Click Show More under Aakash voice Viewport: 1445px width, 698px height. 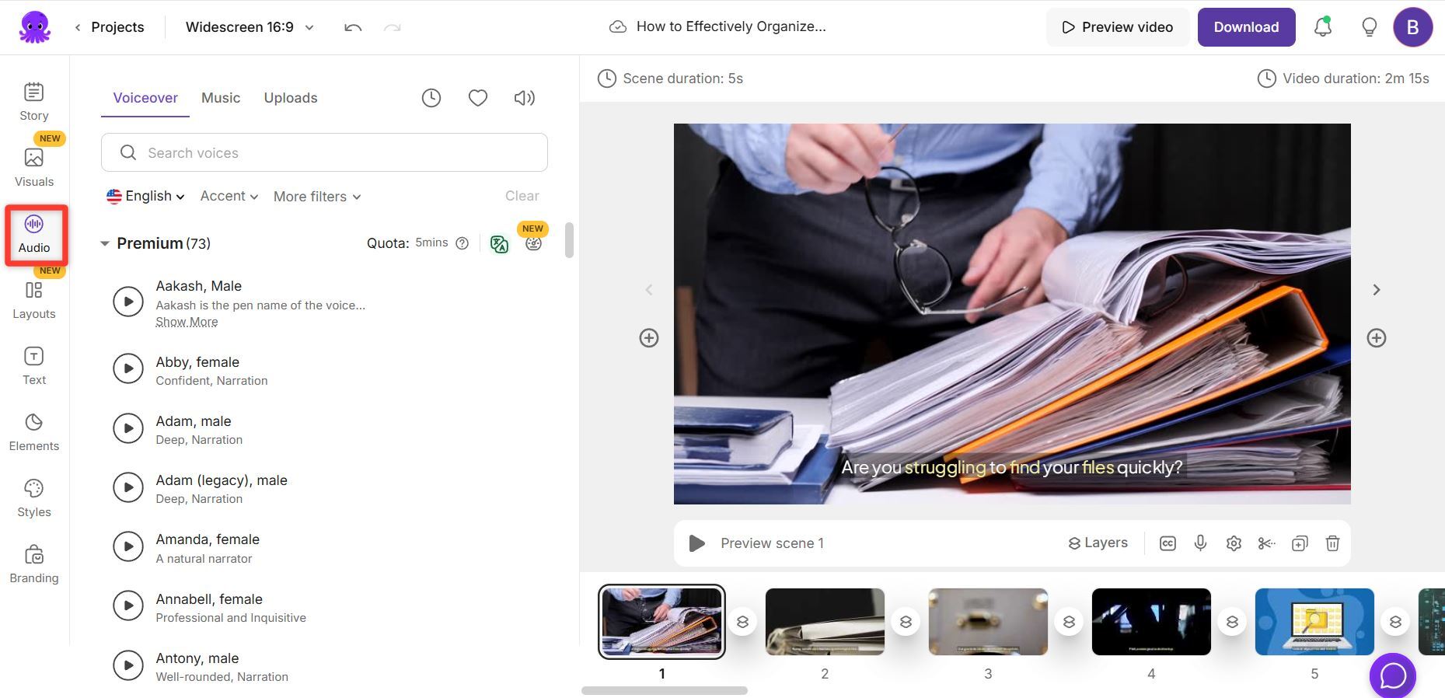click(187, 322)
